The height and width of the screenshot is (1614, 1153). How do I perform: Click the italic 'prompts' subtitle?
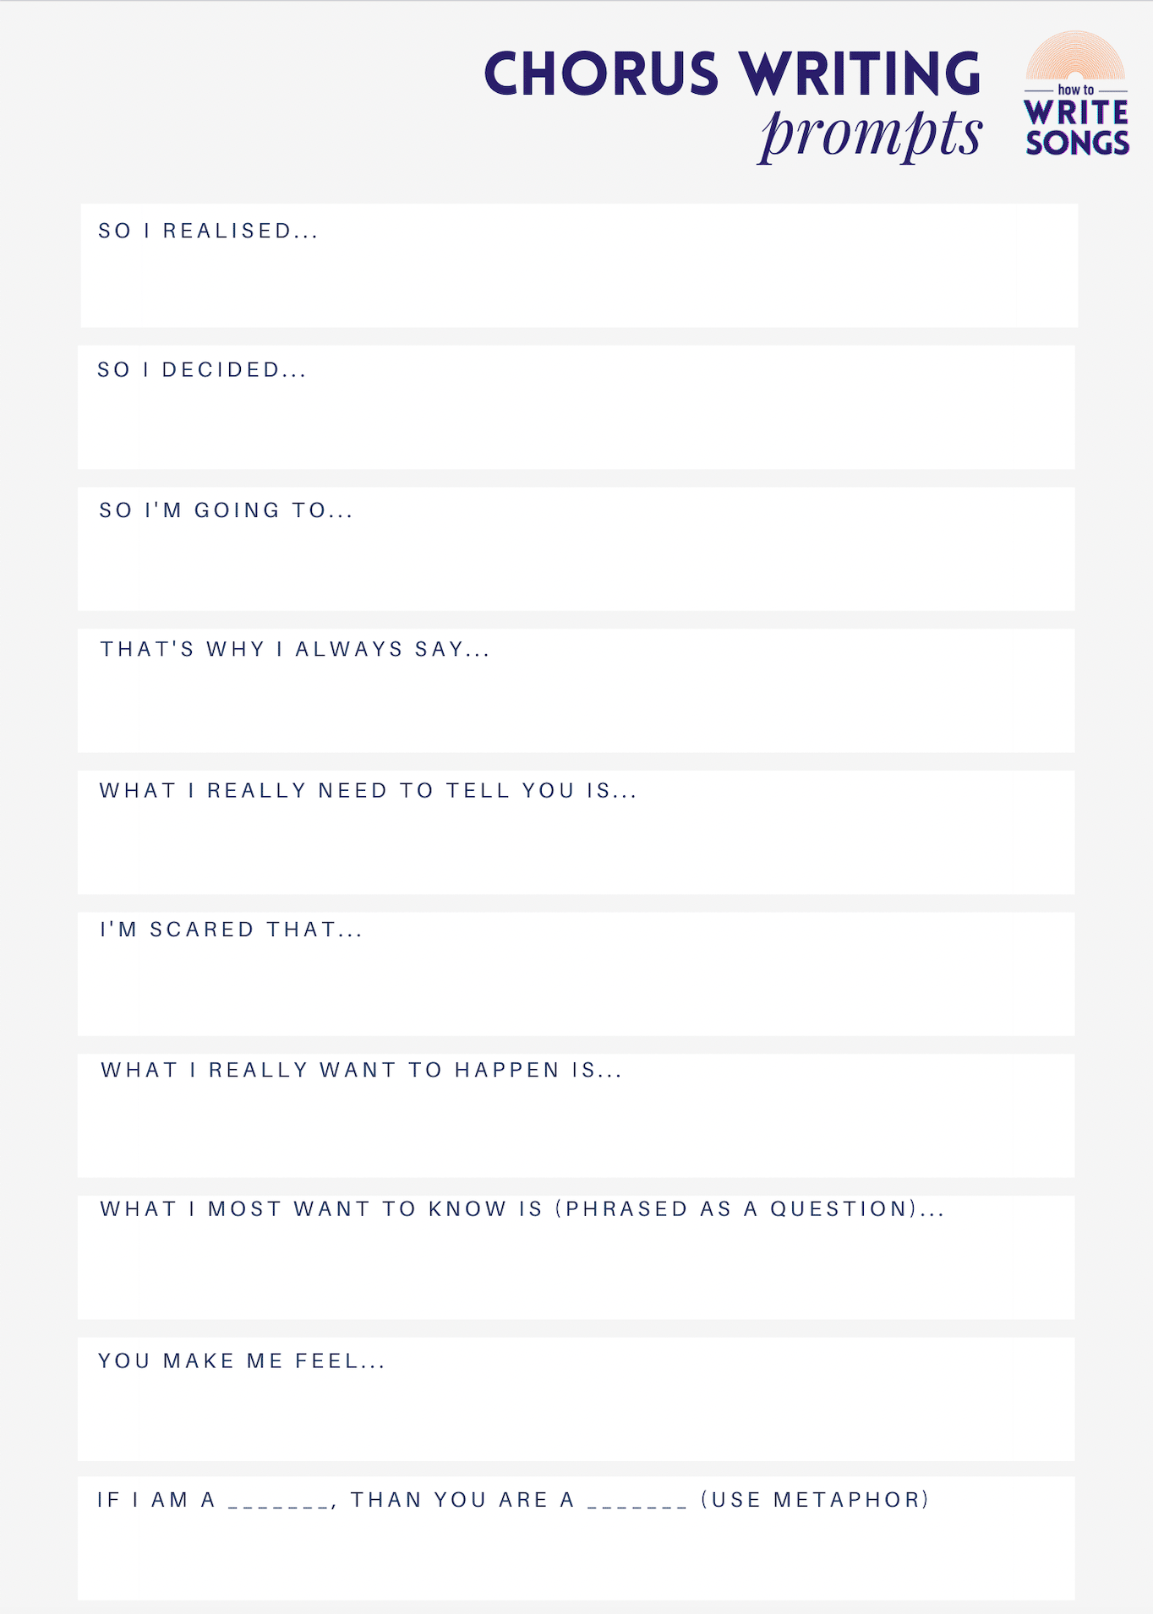pos(871,134)
